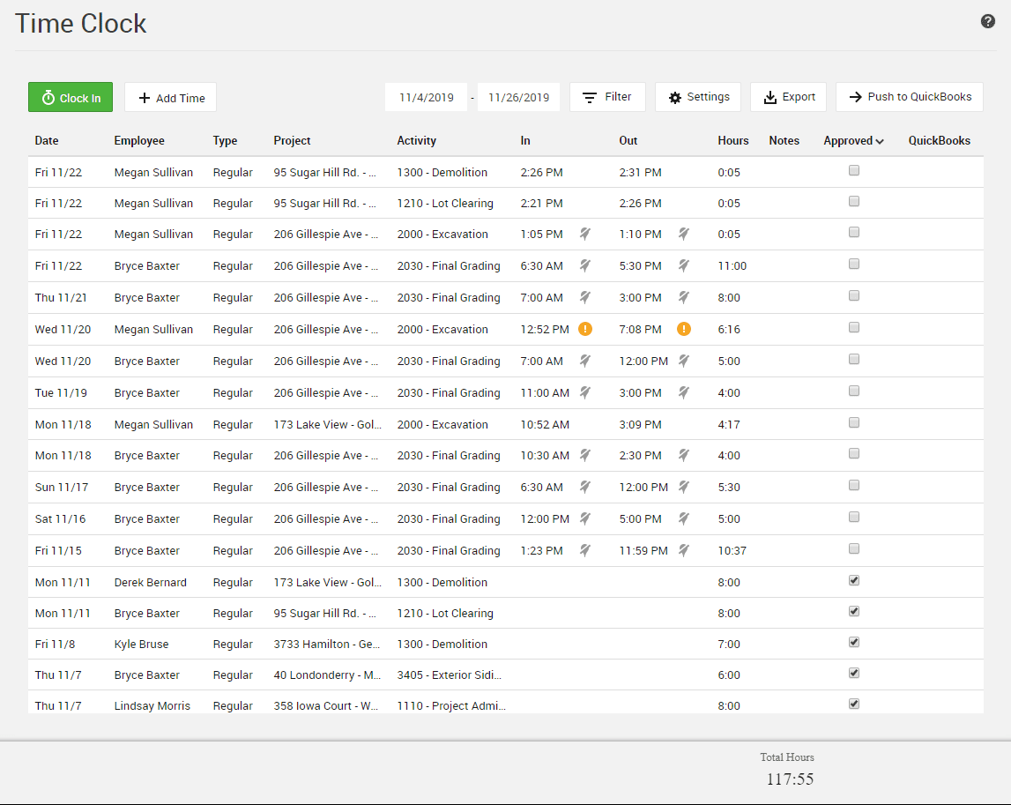Click GPS icon beside 6:30 AM Fri 11/22
This screenshot has height=805, width=1011.
click(x=584, y=265)
